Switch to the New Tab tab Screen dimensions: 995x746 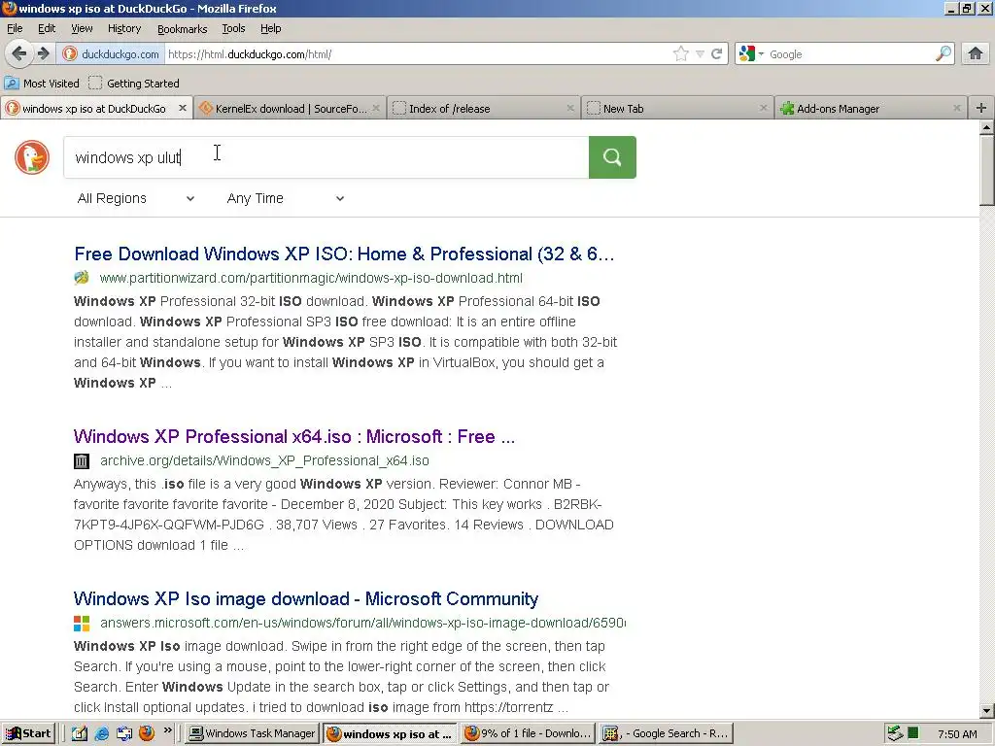(x=676, y=109)
